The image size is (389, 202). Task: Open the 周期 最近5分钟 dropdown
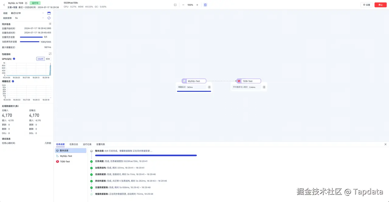[x=27, y=13]
